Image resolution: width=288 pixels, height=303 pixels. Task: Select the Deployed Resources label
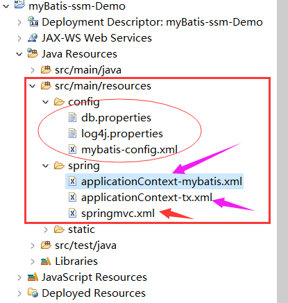click(94, 293)
